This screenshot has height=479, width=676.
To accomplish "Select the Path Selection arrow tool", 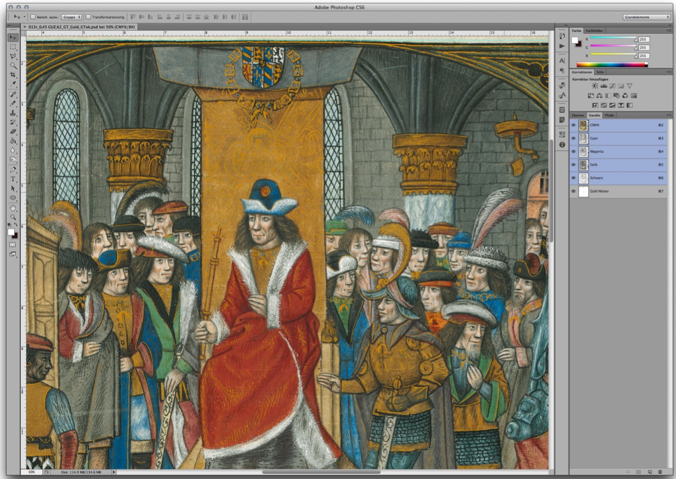I will (x=13, y=189).
